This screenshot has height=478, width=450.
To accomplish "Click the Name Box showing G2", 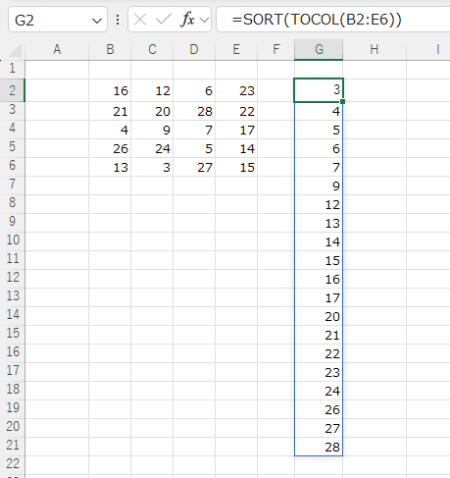I will 58,20.
